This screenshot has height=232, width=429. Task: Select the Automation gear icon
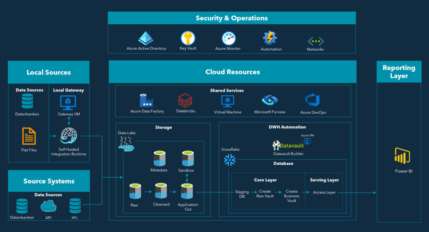(270, 38)
